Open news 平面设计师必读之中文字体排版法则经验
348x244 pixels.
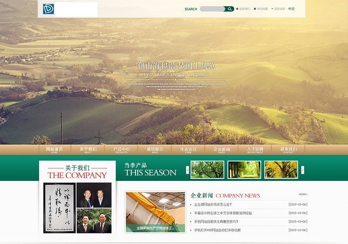coord(223,213)
